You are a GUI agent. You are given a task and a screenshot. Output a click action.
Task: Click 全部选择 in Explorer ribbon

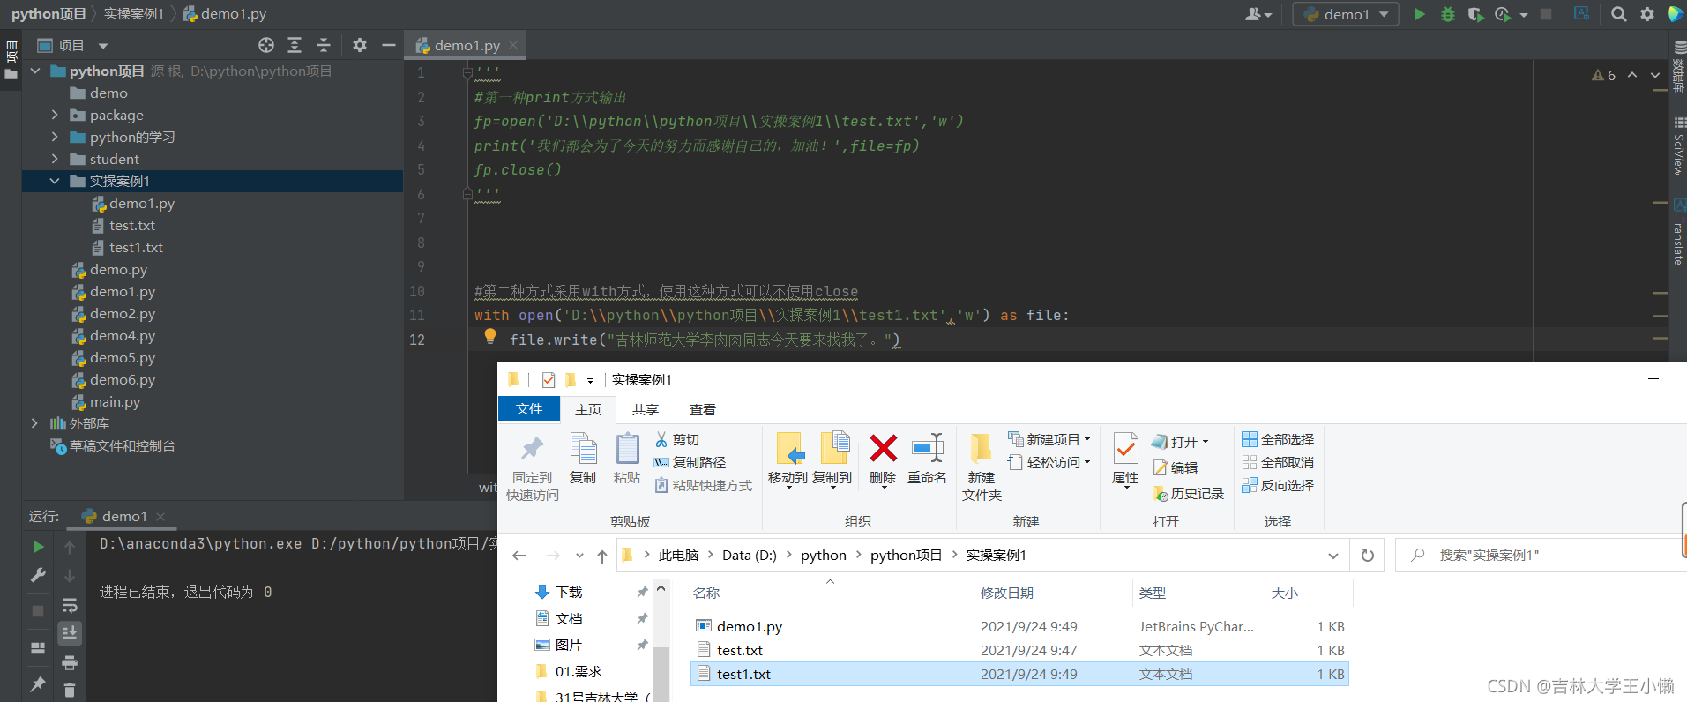click(1278, 439)
